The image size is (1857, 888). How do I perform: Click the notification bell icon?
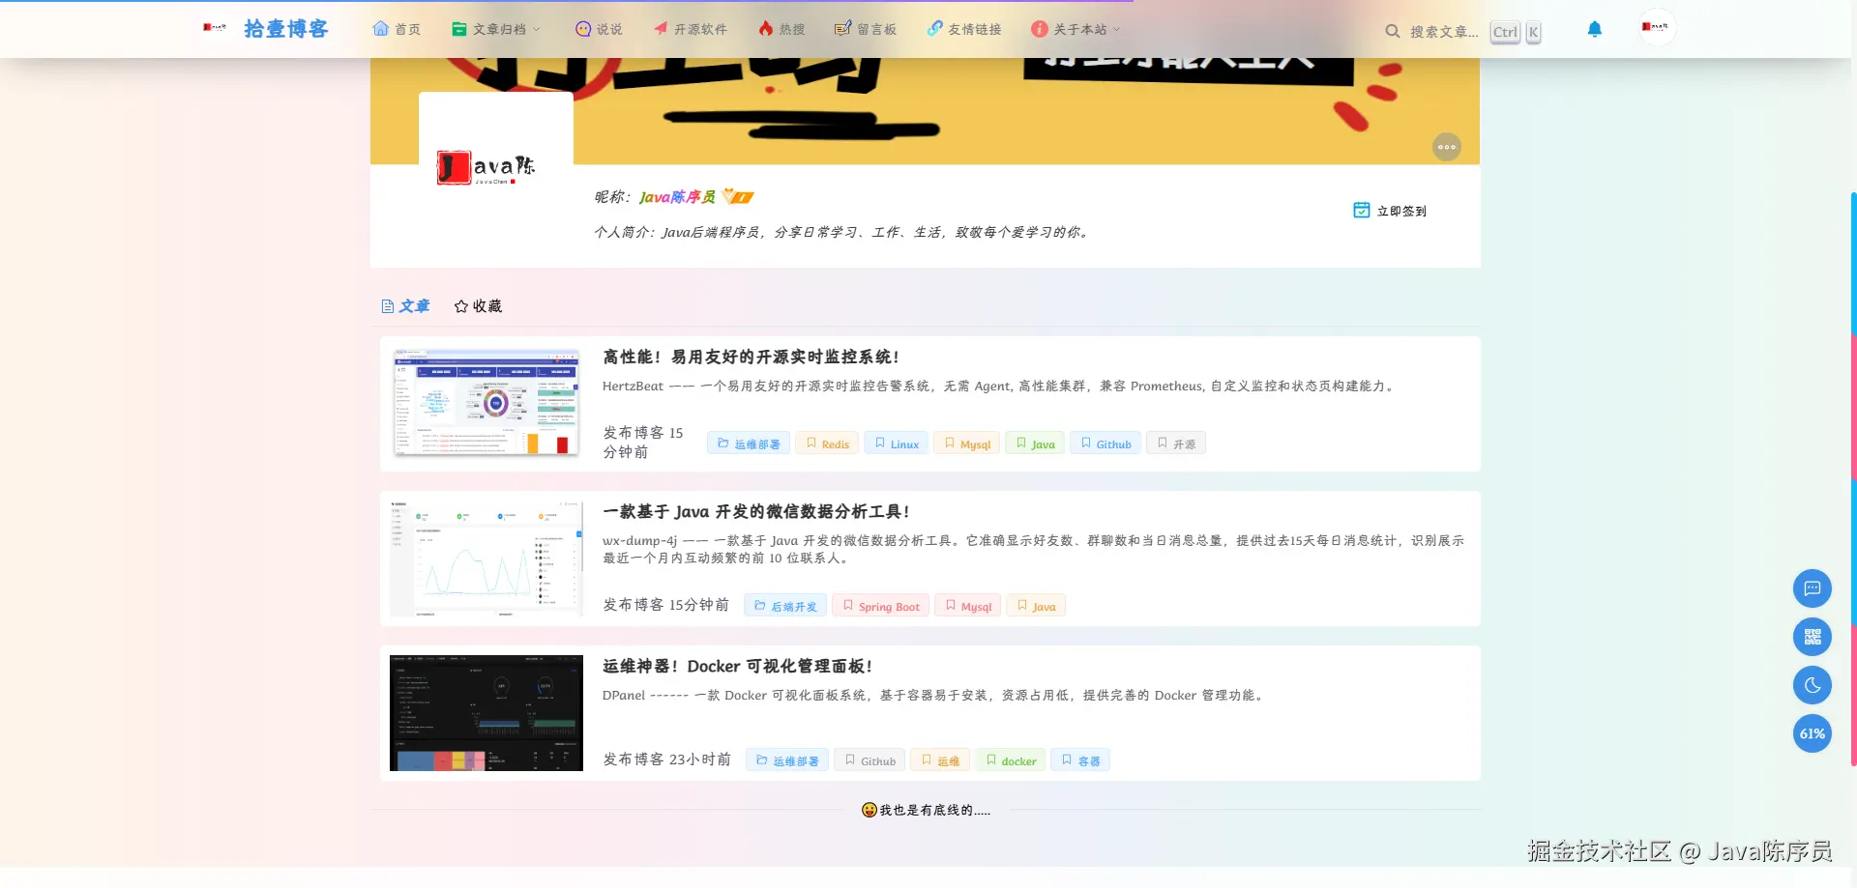point(1595,29)
